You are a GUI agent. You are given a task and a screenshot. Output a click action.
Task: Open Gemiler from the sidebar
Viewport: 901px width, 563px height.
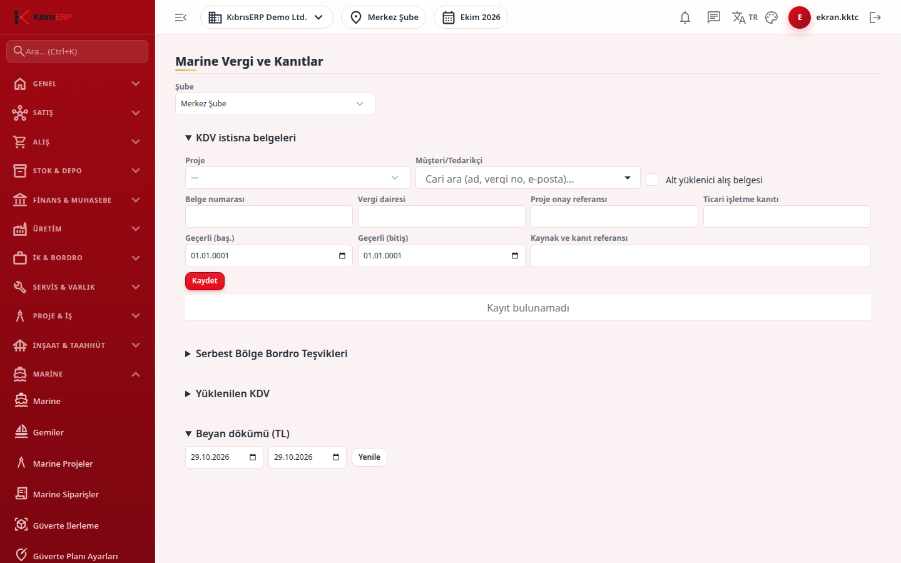[78, 432]
